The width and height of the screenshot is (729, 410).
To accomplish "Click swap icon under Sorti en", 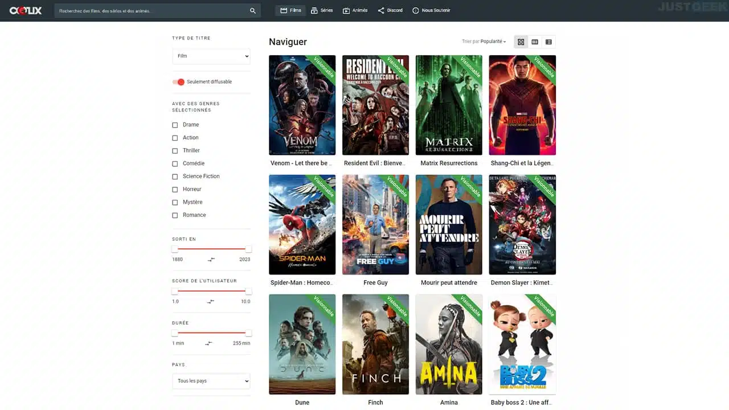I will 211,259.
